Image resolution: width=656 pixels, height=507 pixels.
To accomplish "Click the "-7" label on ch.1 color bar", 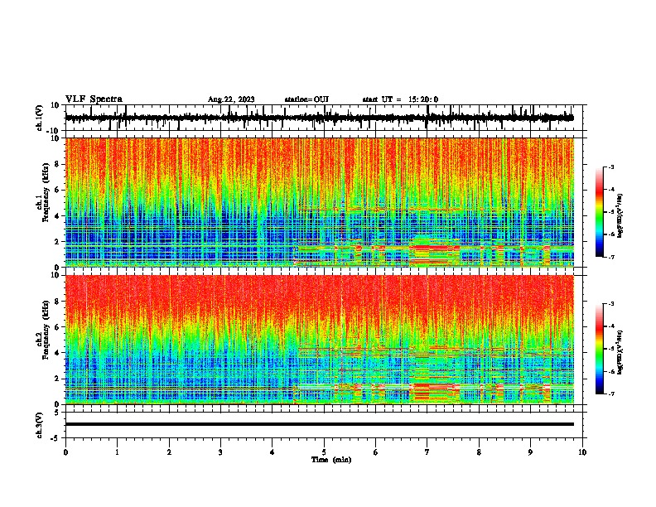I will click(x=610, y=257).
